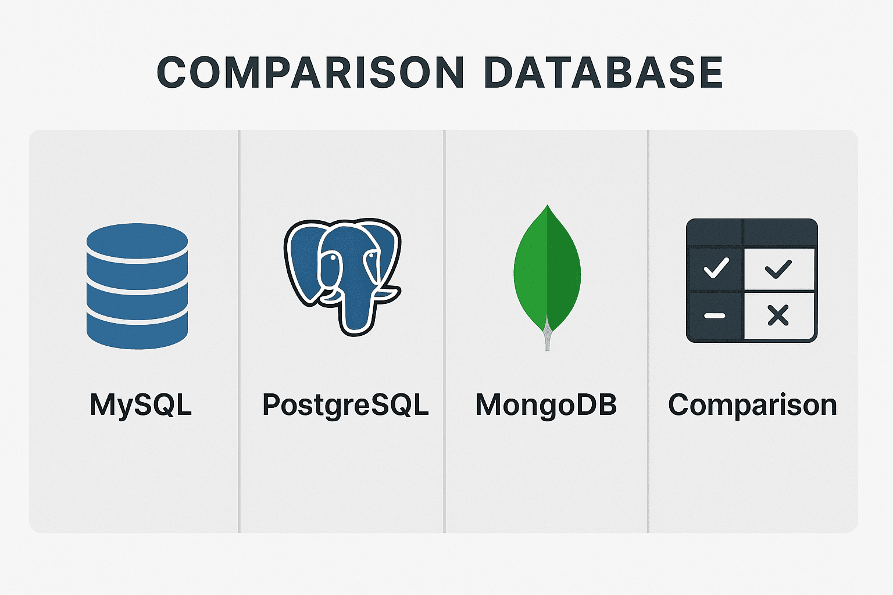
Task: Select the MongoDB text label
Action: [x=546, y=405]
